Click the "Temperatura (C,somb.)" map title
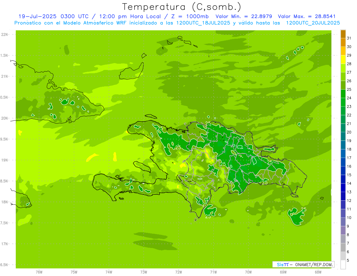Screen dimensions: 357x276 pos(181,7)
